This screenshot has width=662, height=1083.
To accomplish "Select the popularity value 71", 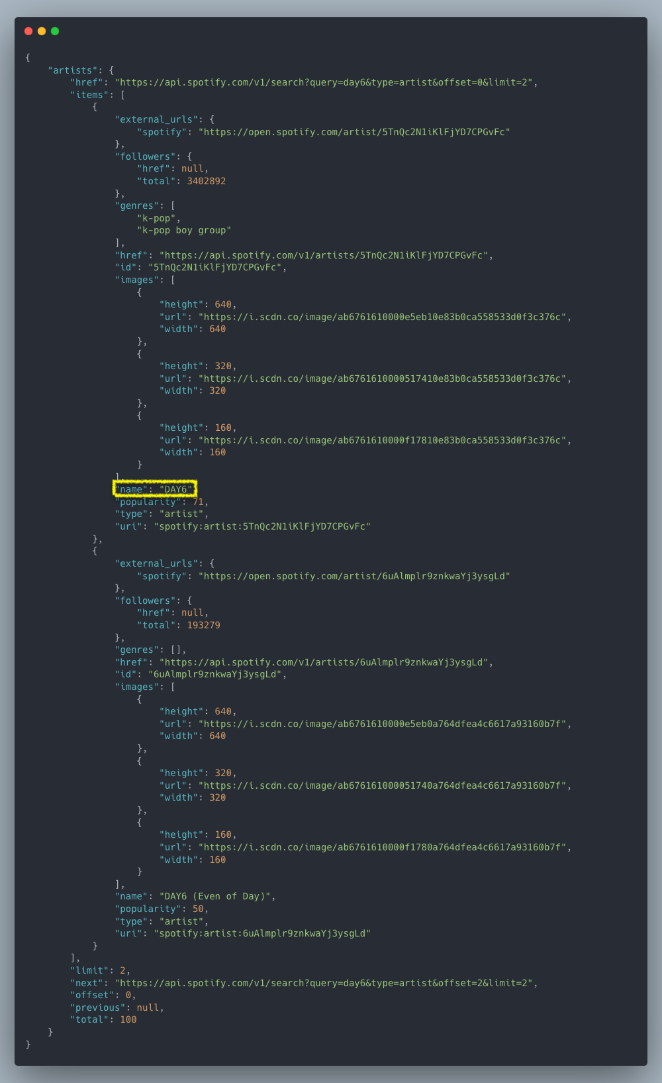I will tap(198, 502).
